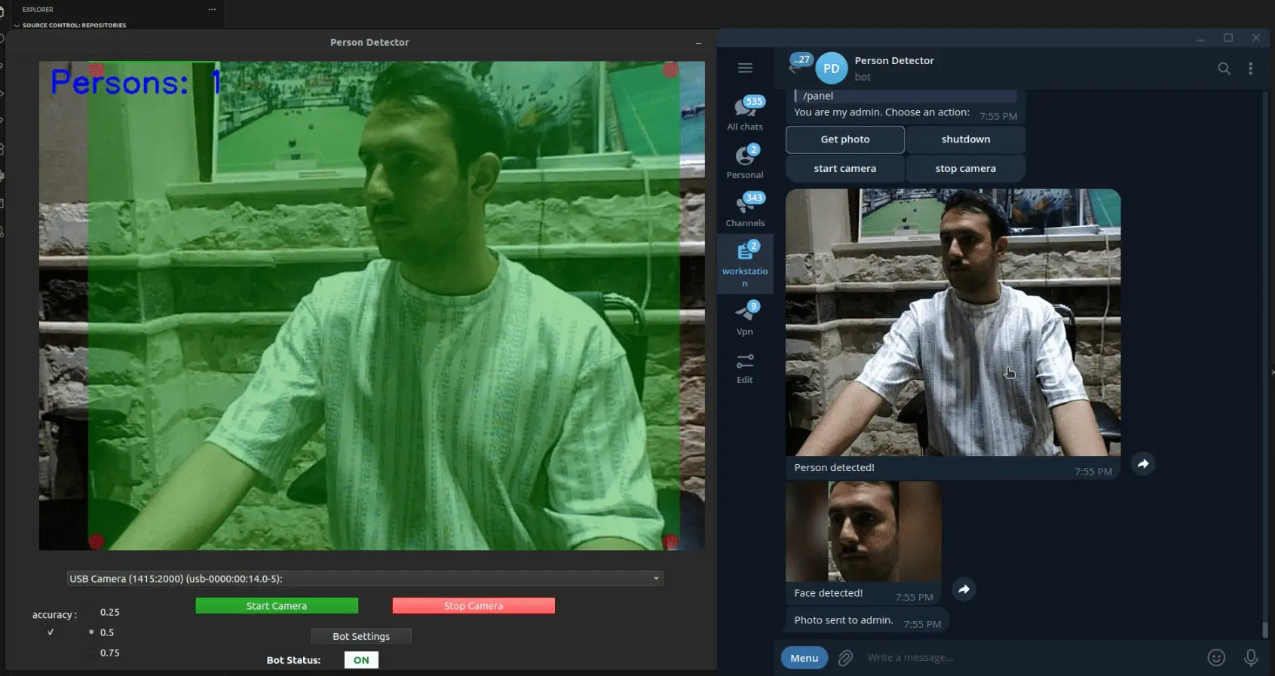The width and height of the screenshot is (1275, 676).
Task: Forward the 'Person detected!' photo message
Action: tap(1143, 464)
